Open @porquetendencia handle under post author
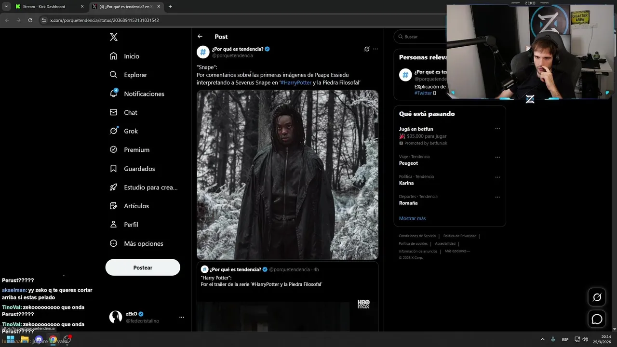This screenshot has width=617, height=347. coord(232,55)
